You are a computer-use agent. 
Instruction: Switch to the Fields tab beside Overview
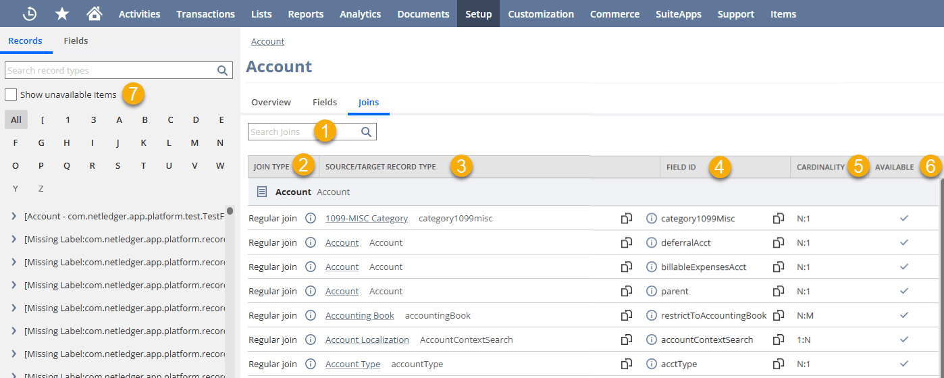[325, 102]
